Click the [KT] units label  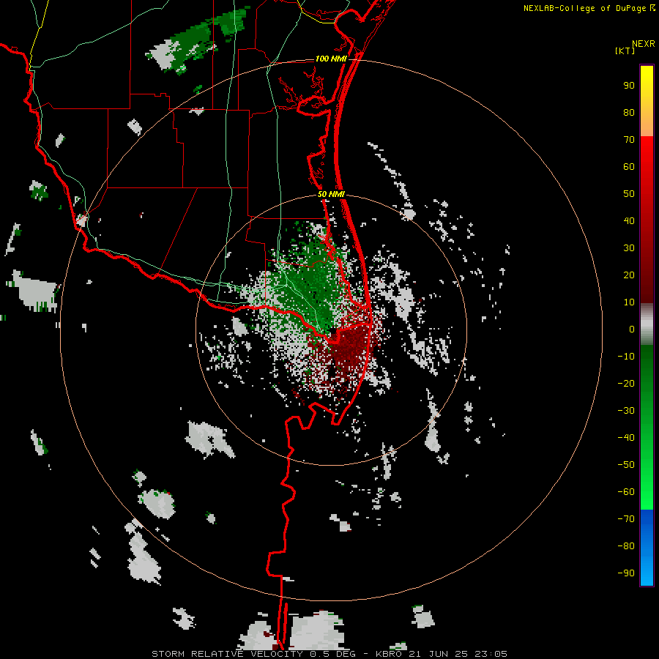coord(625,51)
